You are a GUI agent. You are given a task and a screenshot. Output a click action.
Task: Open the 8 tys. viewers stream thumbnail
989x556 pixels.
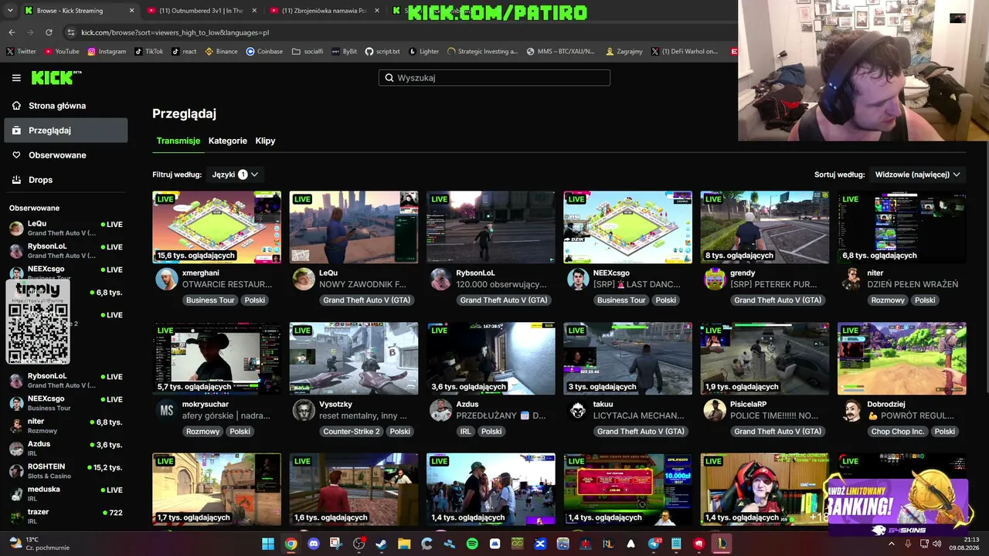click(x=765, y=228)
